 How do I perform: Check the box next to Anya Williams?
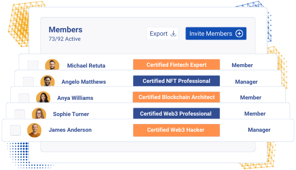coord(24,98)
